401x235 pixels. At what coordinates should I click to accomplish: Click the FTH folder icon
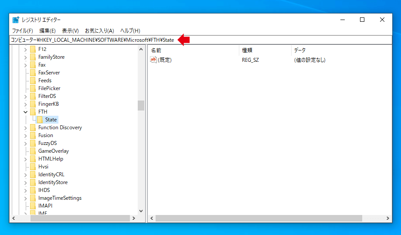(x=33, y=112)
